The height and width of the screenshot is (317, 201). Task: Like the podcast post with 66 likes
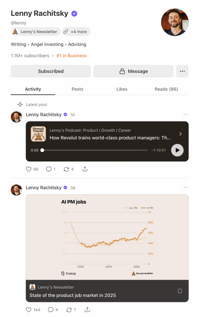pyautogui.click(x=29, y=169)
